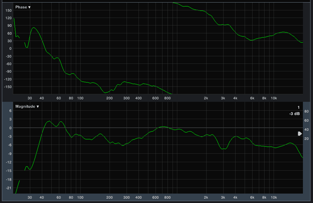Click the 10k label under Magnitude graph

(x=274, y=198)
